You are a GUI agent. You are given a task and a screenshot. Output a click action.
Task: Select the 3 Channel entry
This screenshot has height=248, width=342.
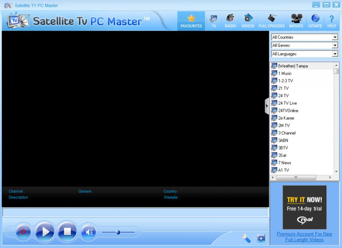(x=302, y=133)
